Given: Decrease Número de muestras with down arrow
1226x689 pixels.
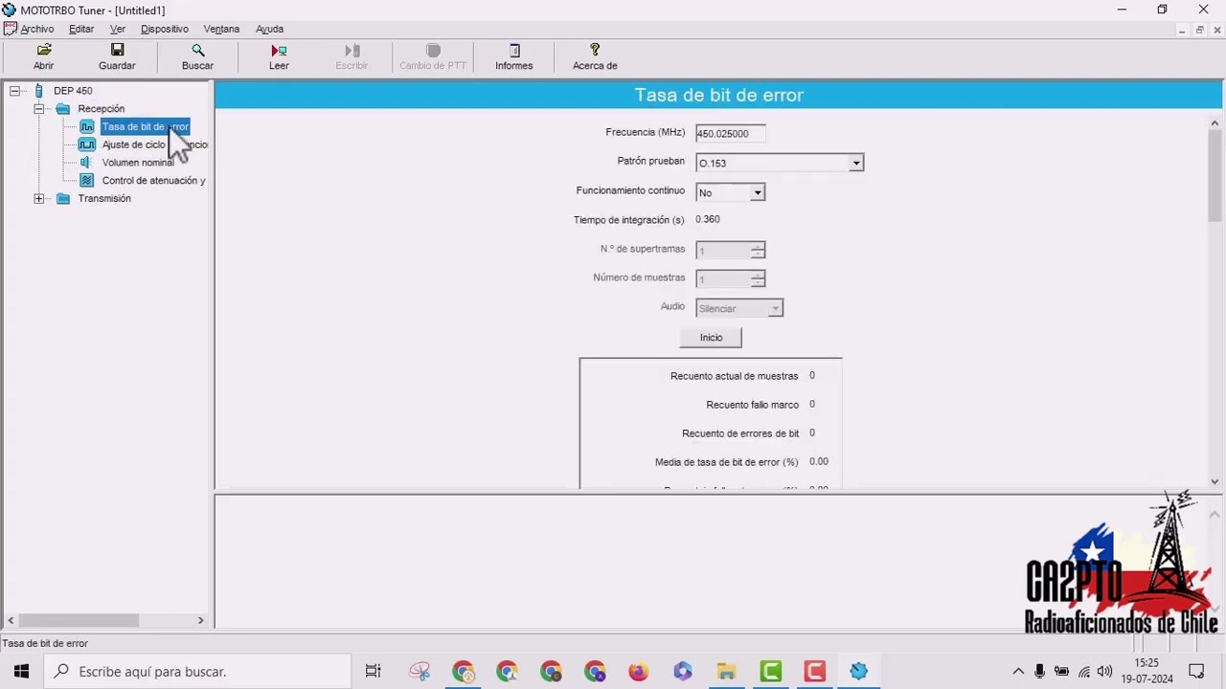Looking at the screenshot, I should tap(758, 283).
